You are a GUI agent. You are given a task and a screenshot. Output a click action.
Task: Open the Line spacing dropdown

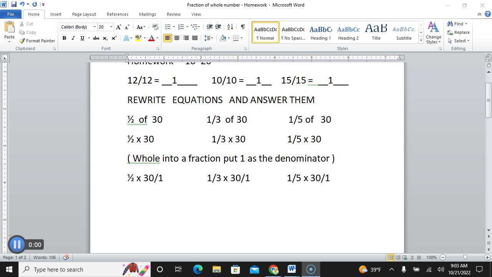coord(208,38)
